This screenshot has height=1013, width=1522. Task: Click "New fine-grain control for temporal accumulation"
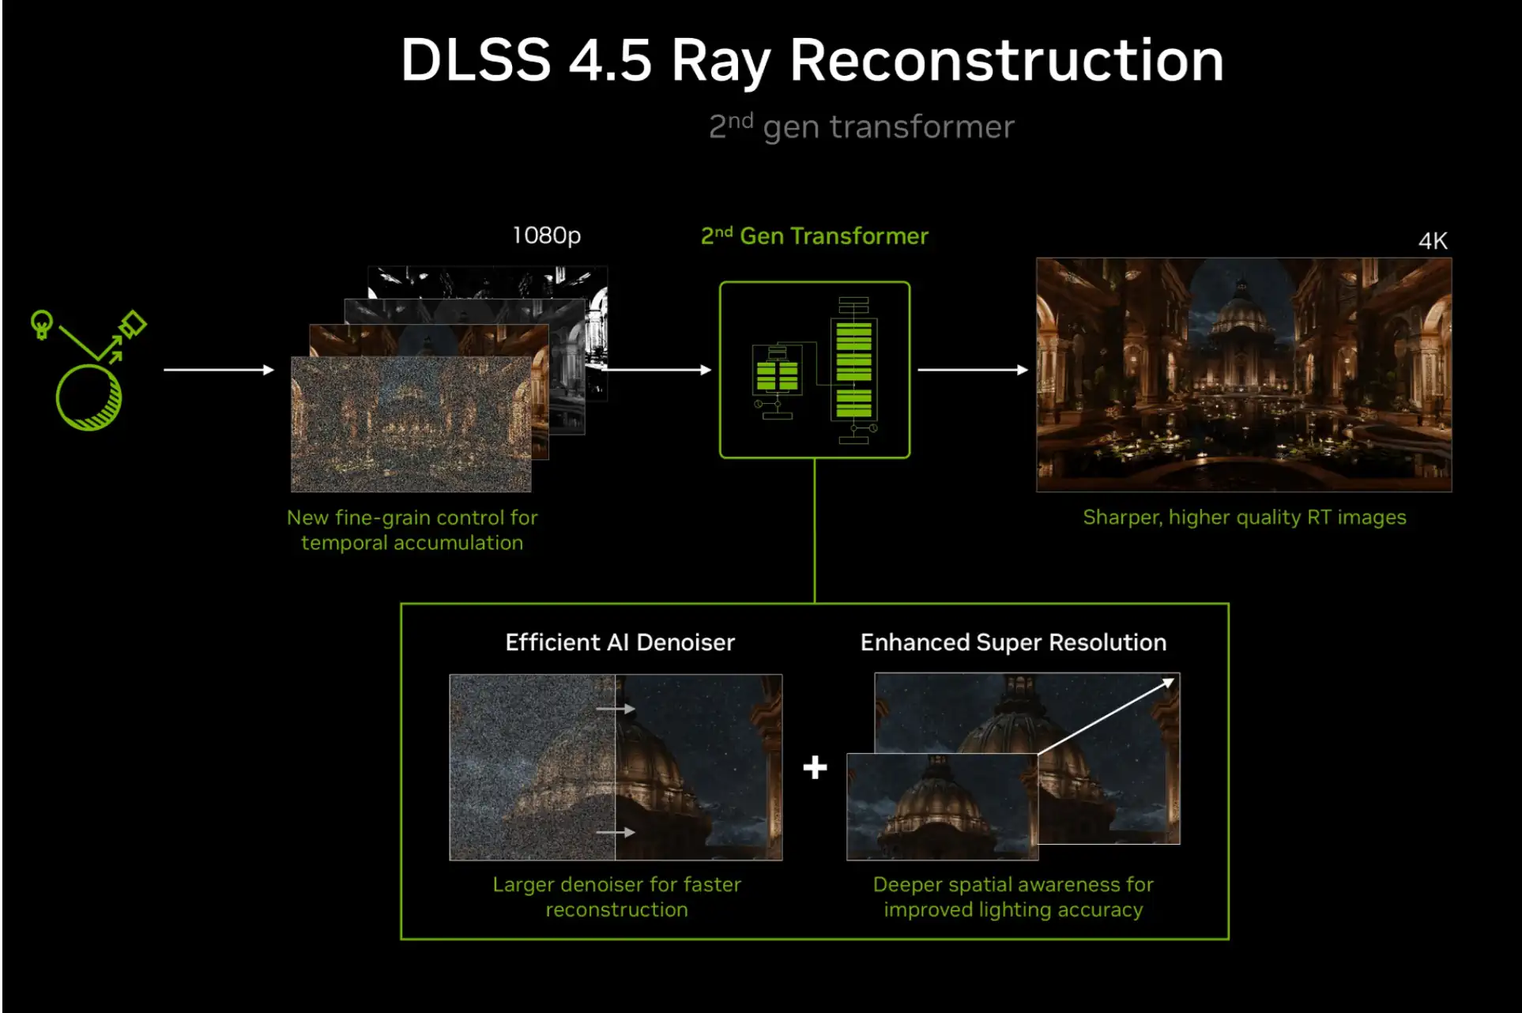coord(412,530)
